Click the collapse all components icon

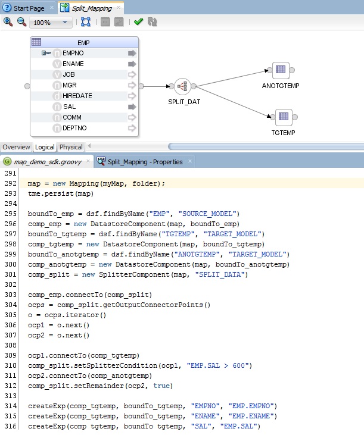(105, 22)
